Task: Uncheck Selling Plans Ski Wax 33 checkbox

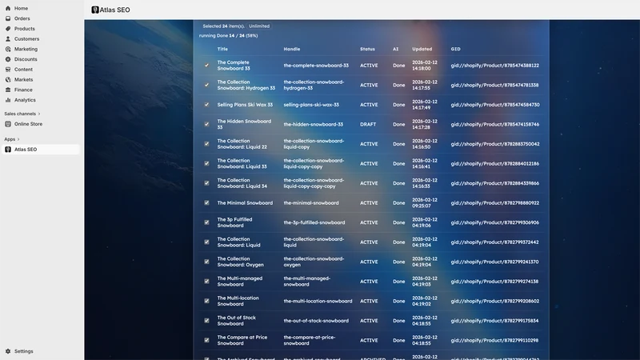Action: coord(206,105)
